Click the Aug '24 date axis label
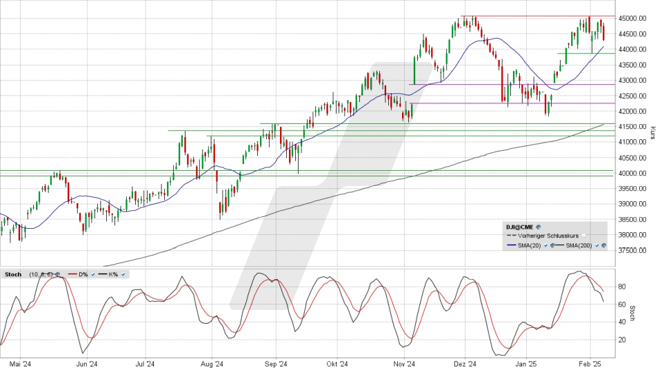The width and height of the screenshot is (662, 372). click(212, 364)
